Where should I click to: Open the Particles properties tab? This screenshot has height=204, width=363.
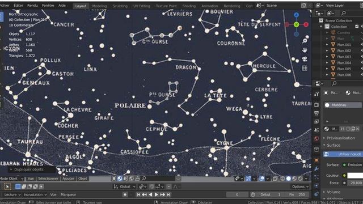click(316, 177)
